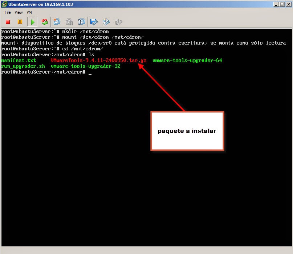Viewport: 293px width, 254px height.
Task: Click the mount read-only warning message line
Action: tap(143, 43)
